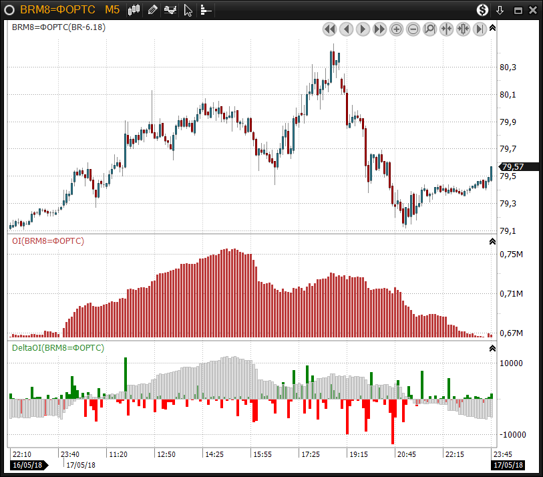Viewport: 543px width, 477px height.
Task: Click the compress bars horizontally button
Action: (x=446, y=29)
